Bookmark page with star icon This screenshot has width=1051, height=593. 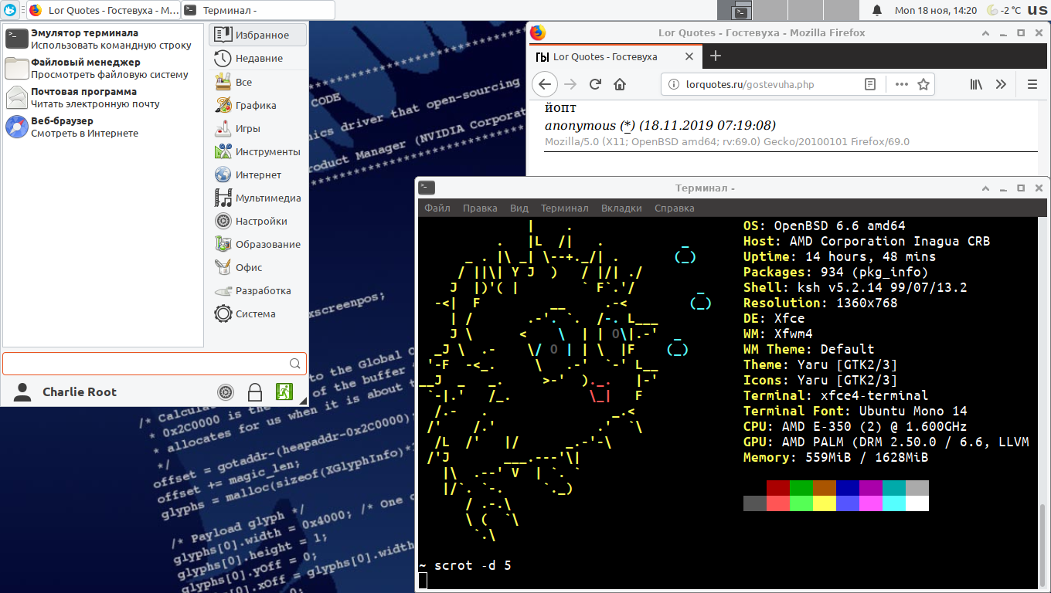pyautogui.click(x=923, y=84)
